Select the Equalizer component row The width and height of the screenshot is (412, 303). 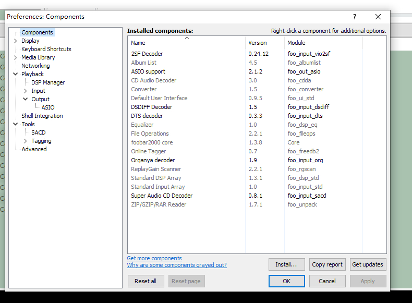point(257,125)
